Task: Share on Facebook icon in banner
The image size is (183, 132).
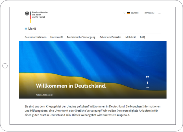Action: tap(147, 83)
